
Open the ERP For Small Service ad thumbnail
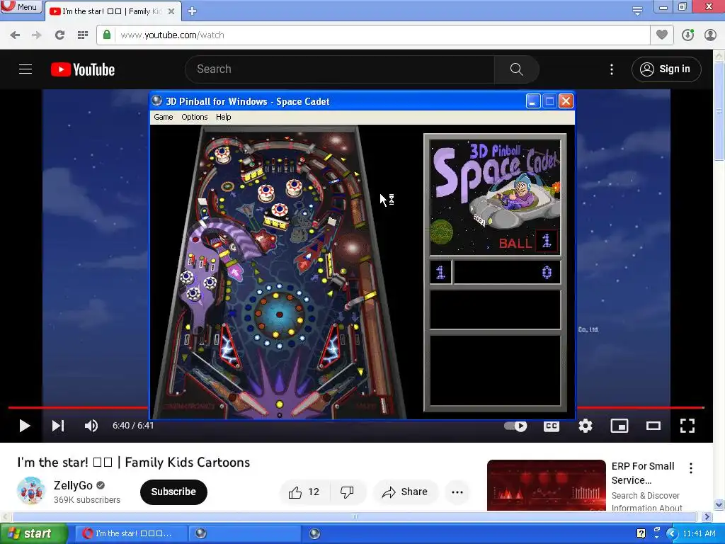[x=547, y=485]
